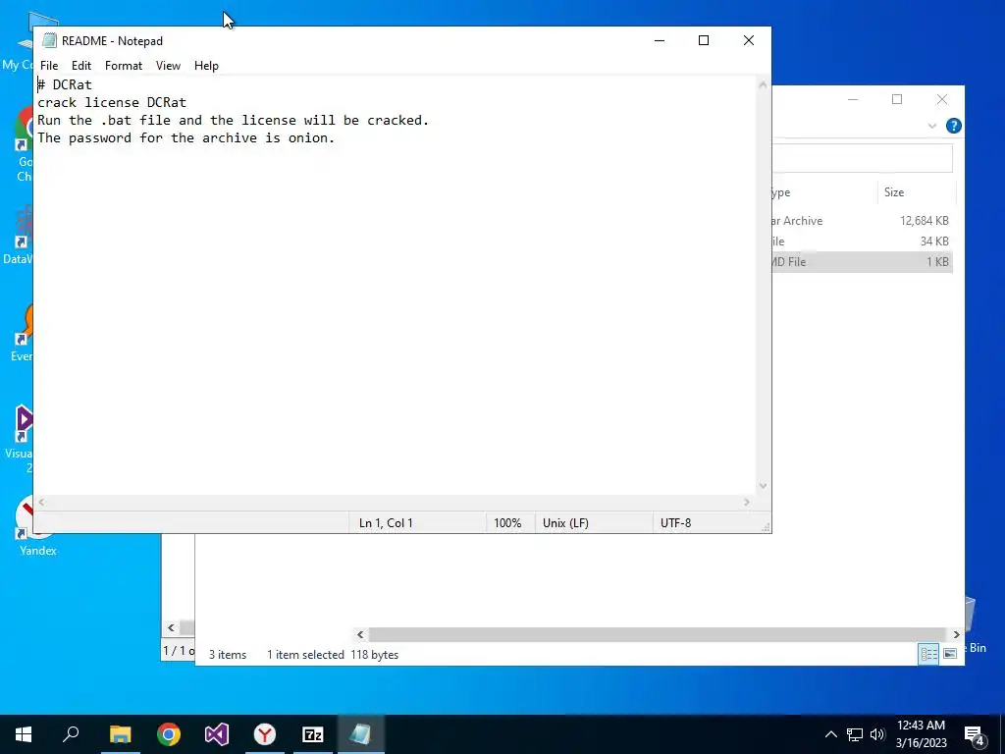1005x754 pixels.
Task: Switch Explorer to details view icon
Action: (x=928, y=653)
